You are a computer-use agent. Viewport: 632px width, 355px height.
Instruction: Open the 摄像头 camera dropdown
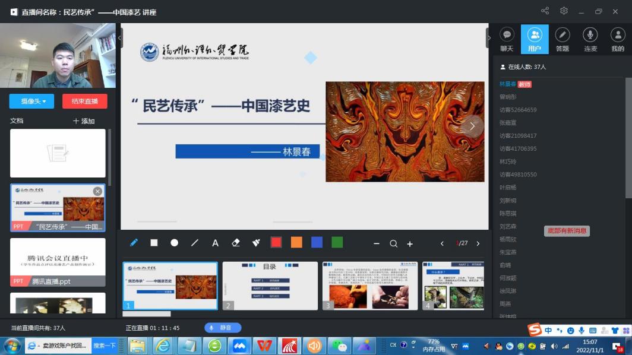tap(31, 101)
